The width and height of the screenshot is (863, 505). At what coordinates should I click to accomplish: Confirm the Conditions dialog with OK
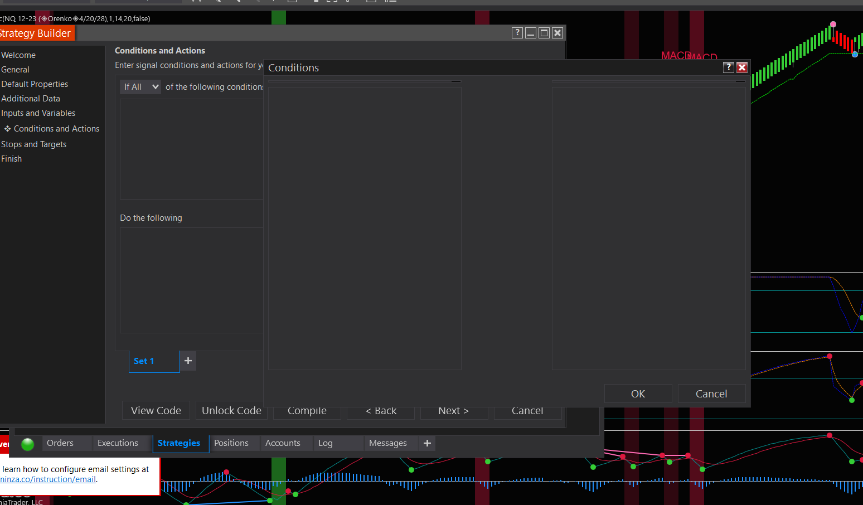point(638,394)
